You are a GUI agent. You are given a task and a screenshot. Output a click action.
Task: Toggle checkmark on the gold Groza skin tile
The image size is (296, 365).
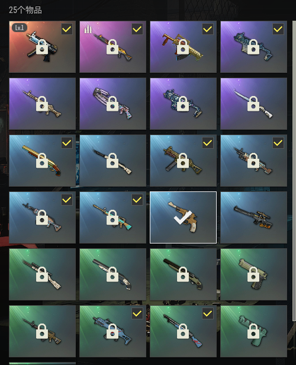208,29
